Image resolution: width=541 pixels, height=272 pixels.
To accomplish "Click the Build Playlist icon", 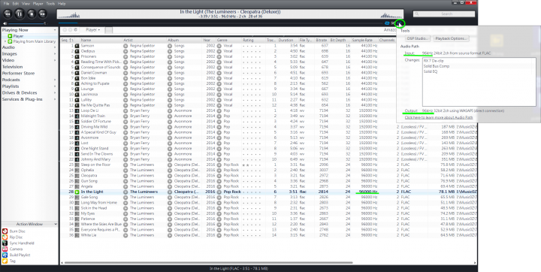I will point(5,255).
